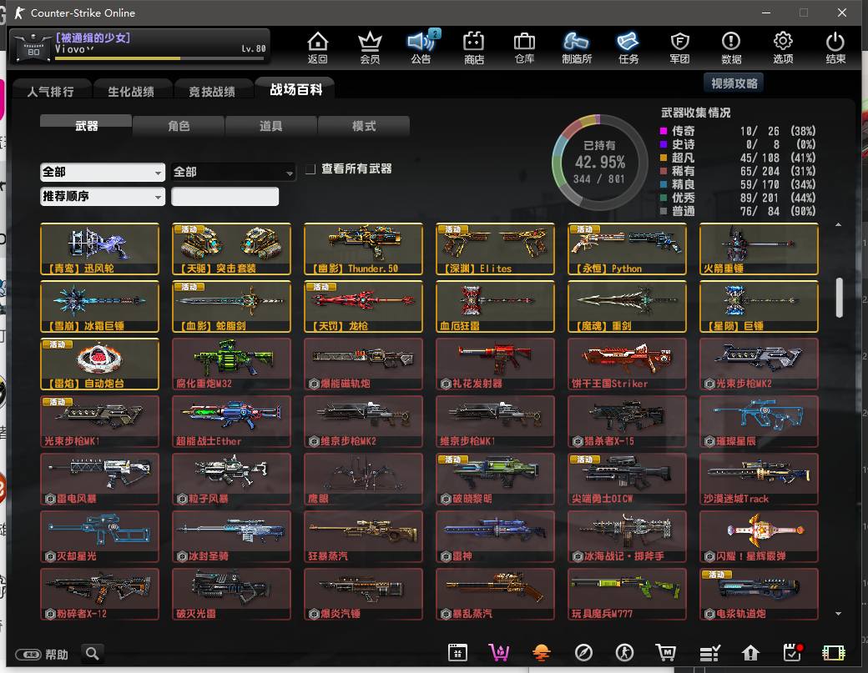Open the mileage cart icon marked M
Image resolution: width=868 pixels, height=673 pixels.
click(665, 653)
